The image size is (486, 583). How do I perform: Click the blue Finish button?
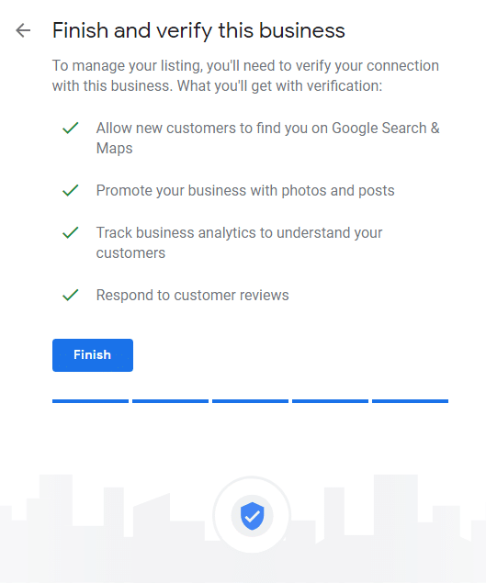pyautogui.click(x=93, y=355)
